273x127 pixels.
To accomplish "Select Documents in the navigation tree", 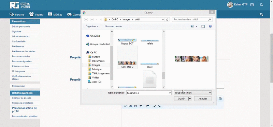I will click(x=98, y=61).
